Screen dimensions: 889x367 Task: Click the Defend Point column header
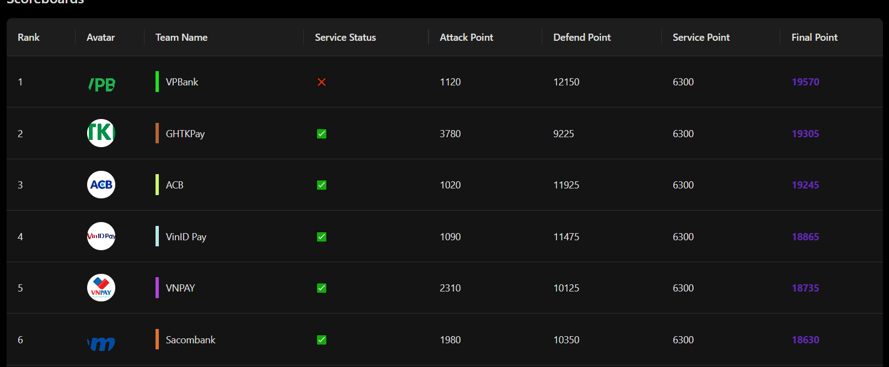[582, 37]
